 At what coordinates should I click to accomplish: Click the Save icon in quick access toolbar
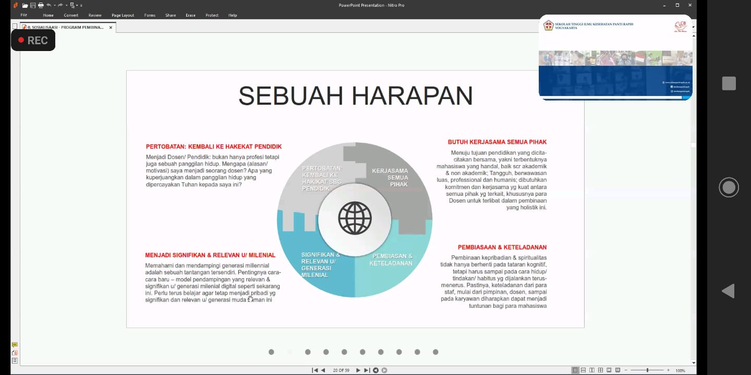33,5
